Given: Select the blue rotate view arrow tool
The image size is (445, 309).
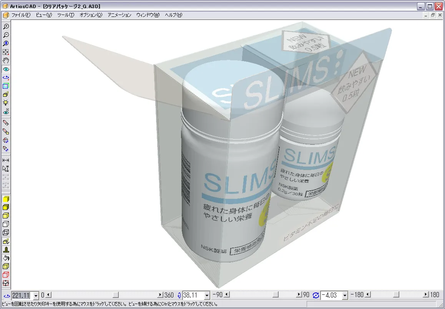Looking at the screenshot, I should click(x=6, y=78).
